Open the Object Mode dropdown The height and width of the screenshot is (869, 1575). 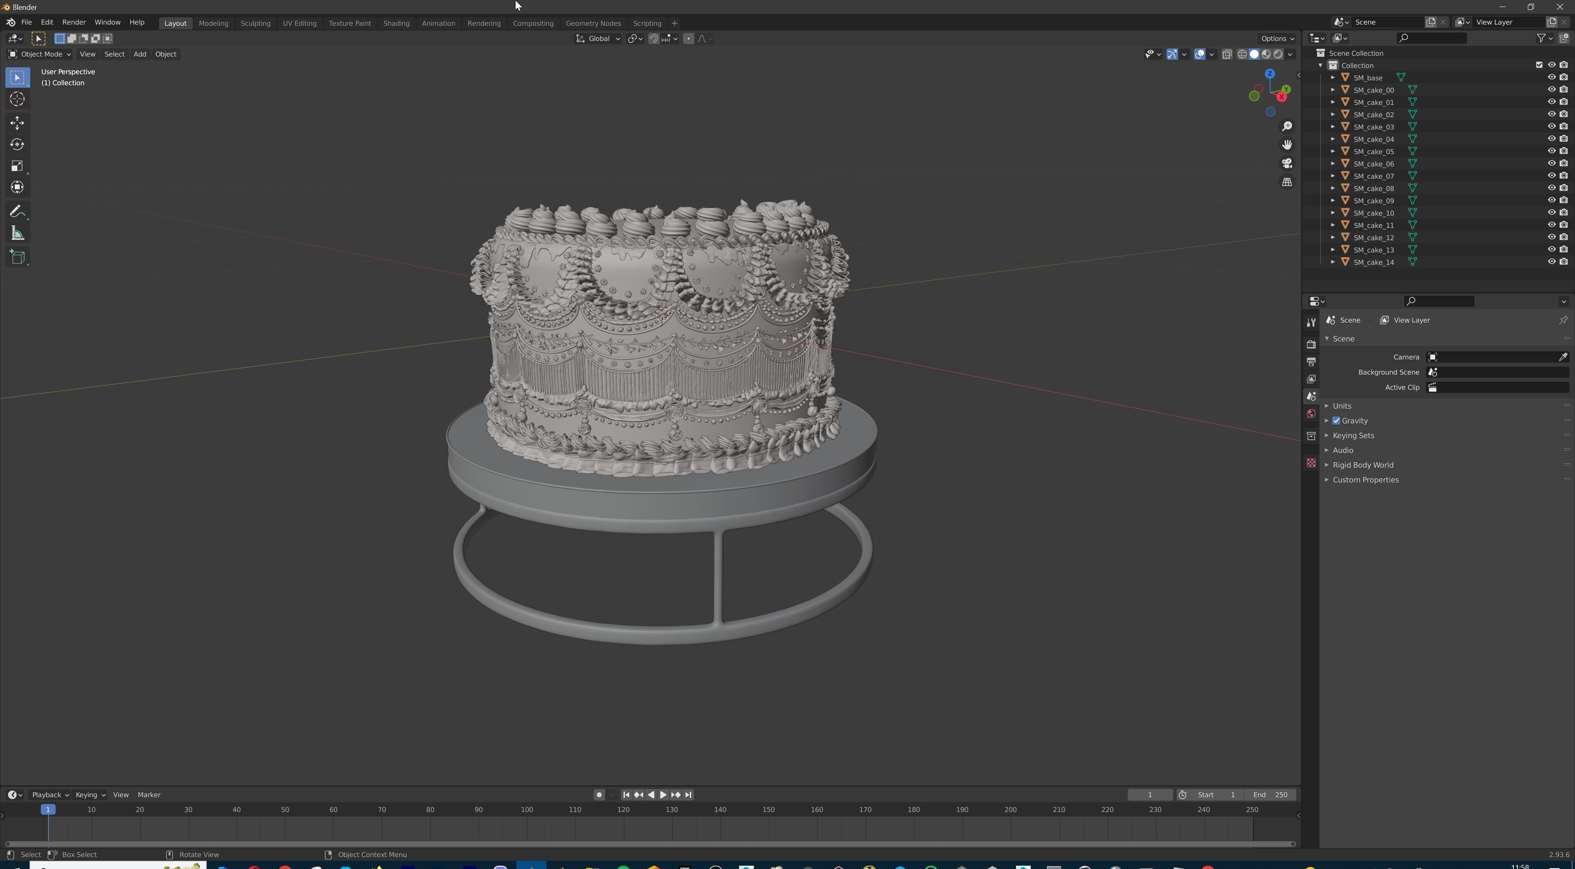pyautogui.click(x=40, y=54)
